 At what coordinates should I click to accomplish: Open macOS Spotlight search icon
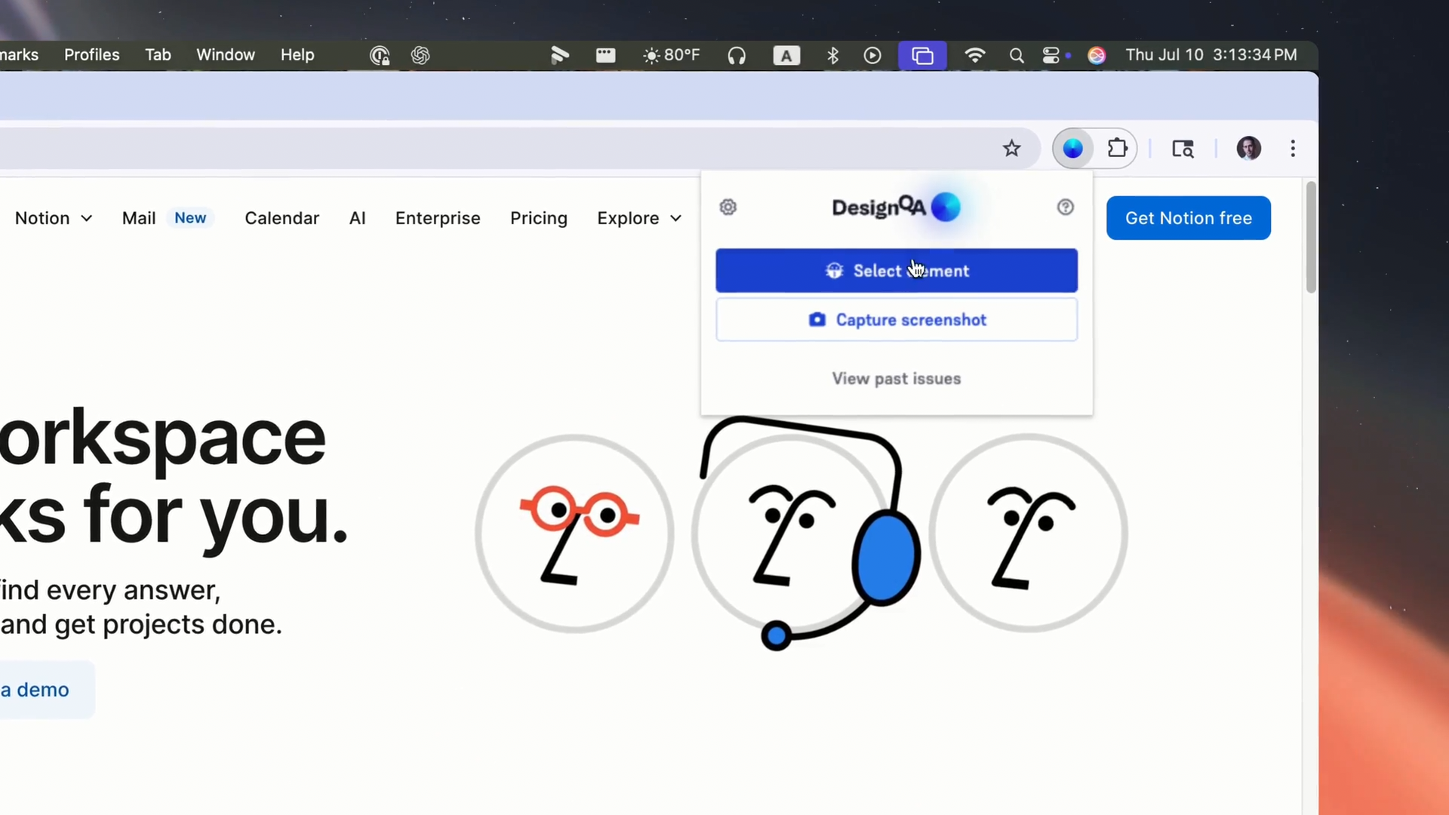pos(1017,55)
